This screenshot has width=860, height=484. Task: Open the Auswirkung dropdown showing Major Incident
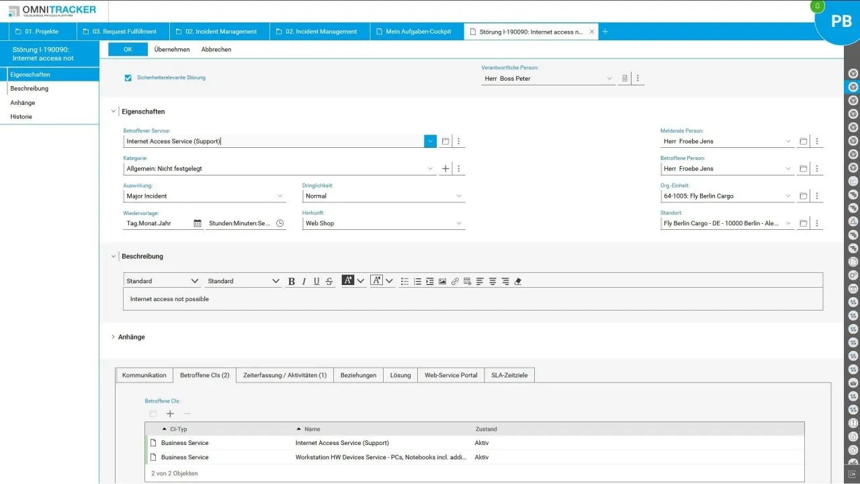(279, 196)
